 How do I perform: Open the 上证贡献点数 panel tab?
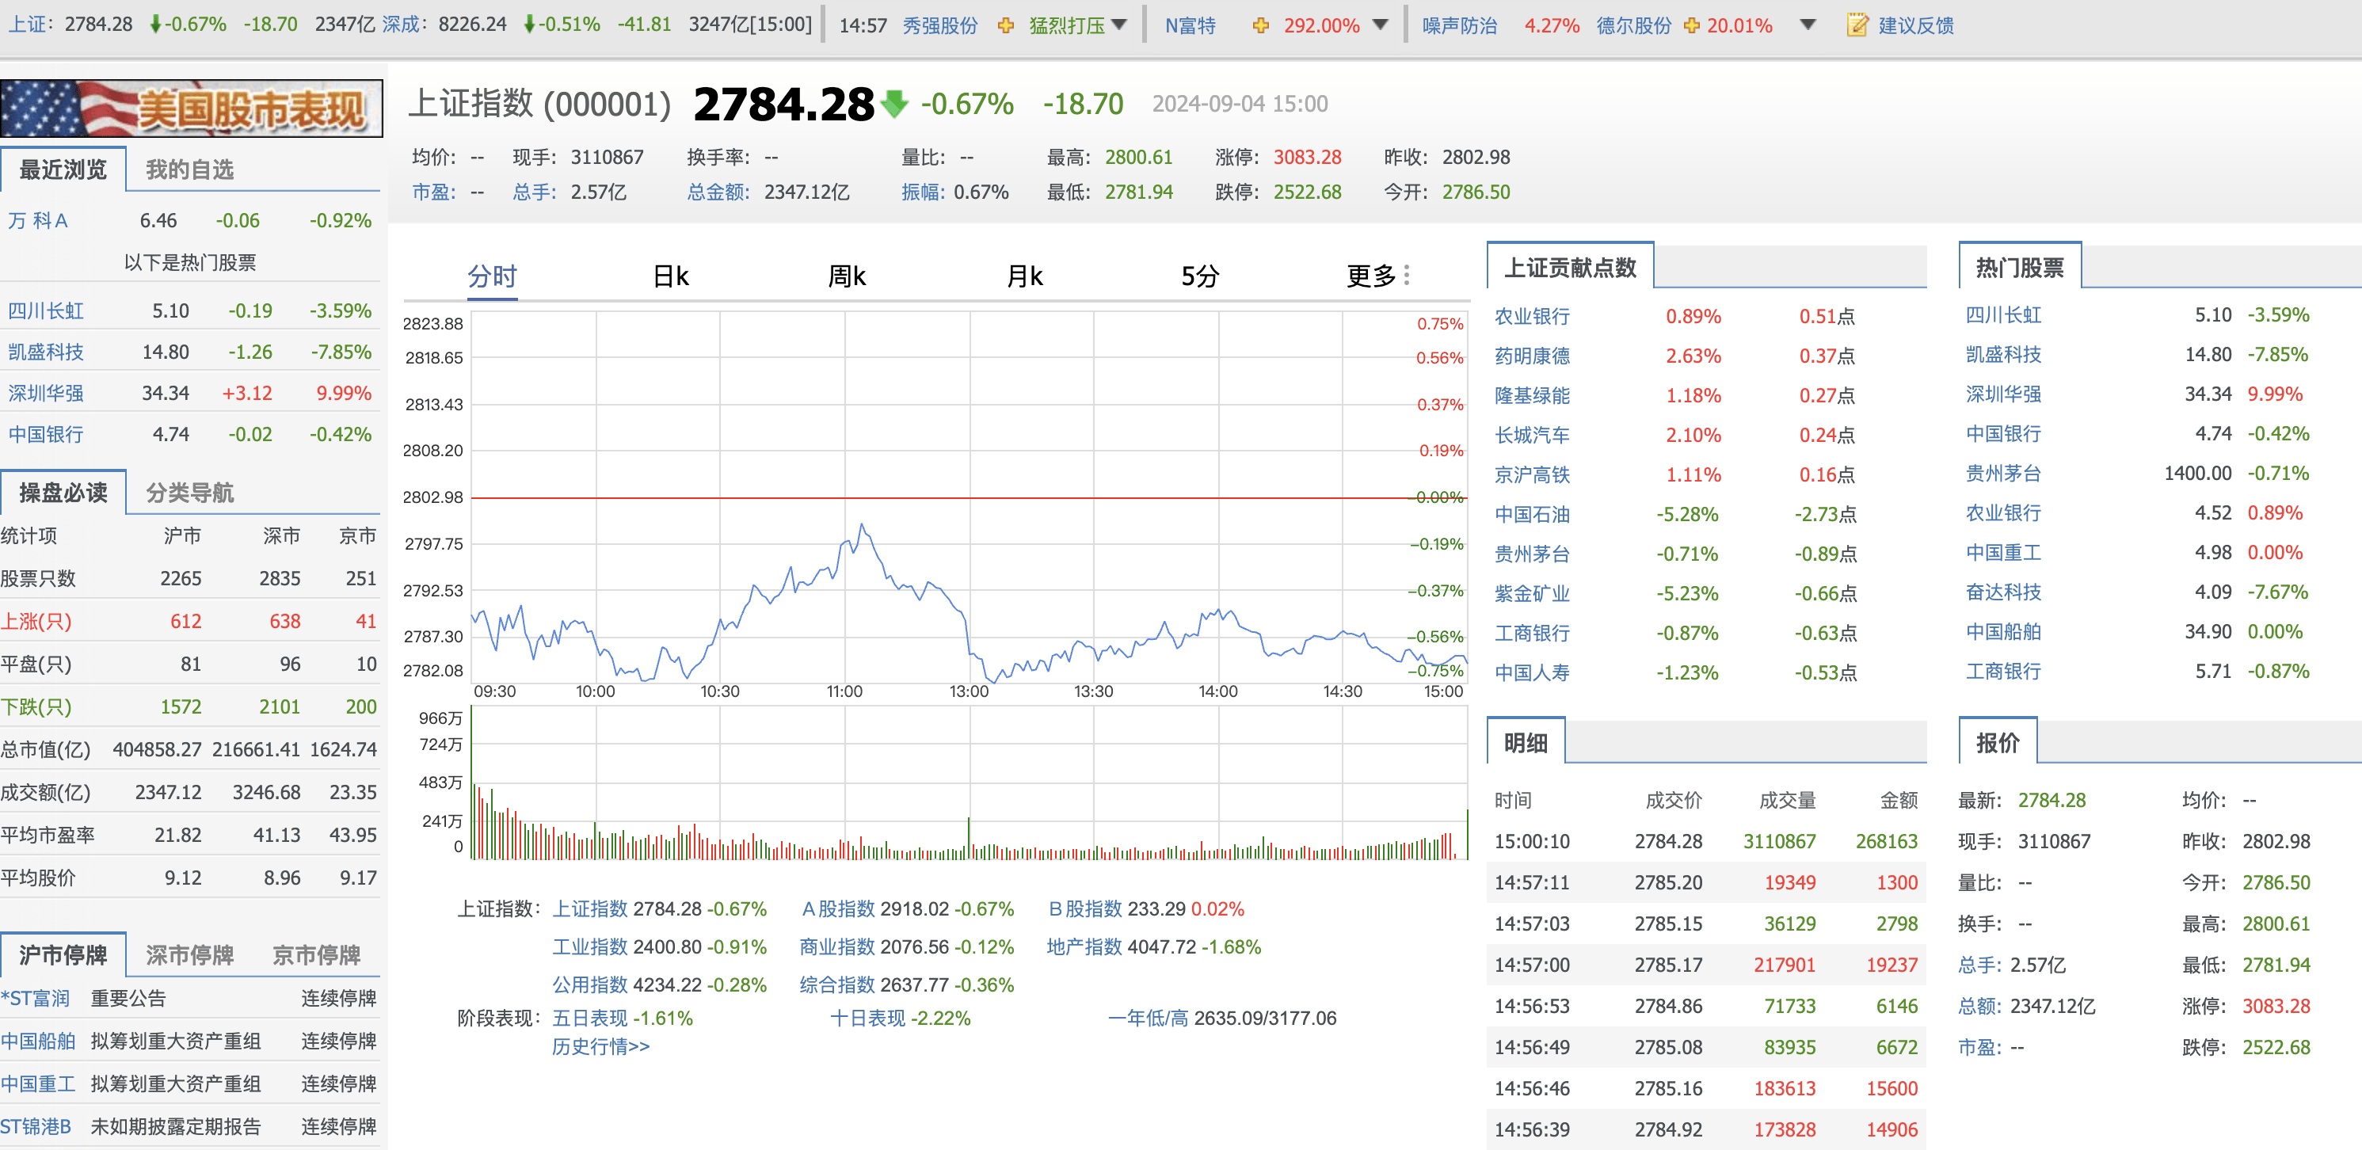coord(1570,267)
